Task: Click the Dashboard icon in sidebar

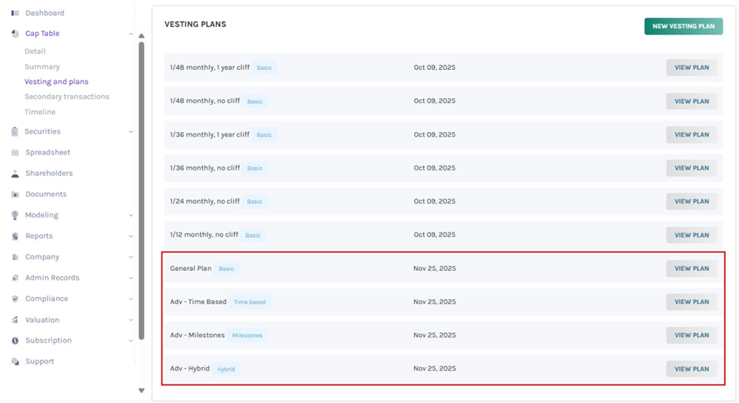Action: pos(15,13)
